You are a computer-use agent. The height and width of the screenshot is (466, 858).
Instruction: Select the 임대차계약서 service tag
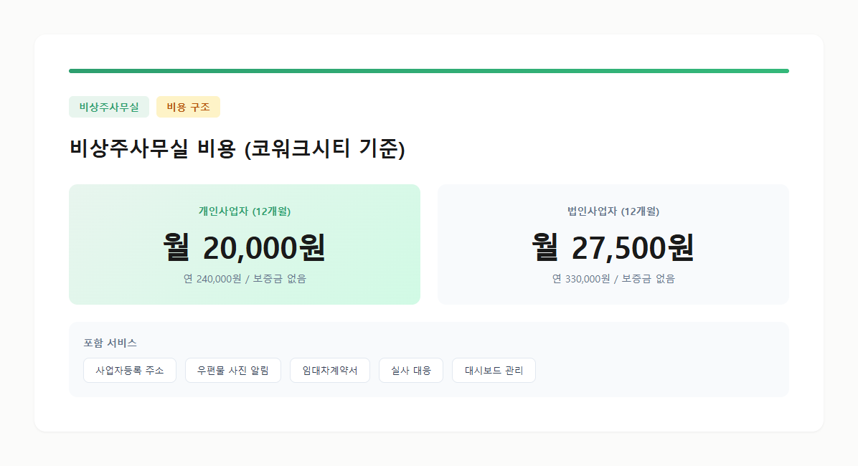[329, 370]
